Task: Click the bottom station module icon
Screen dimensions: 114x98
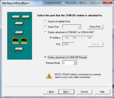Action: [19, 49]
